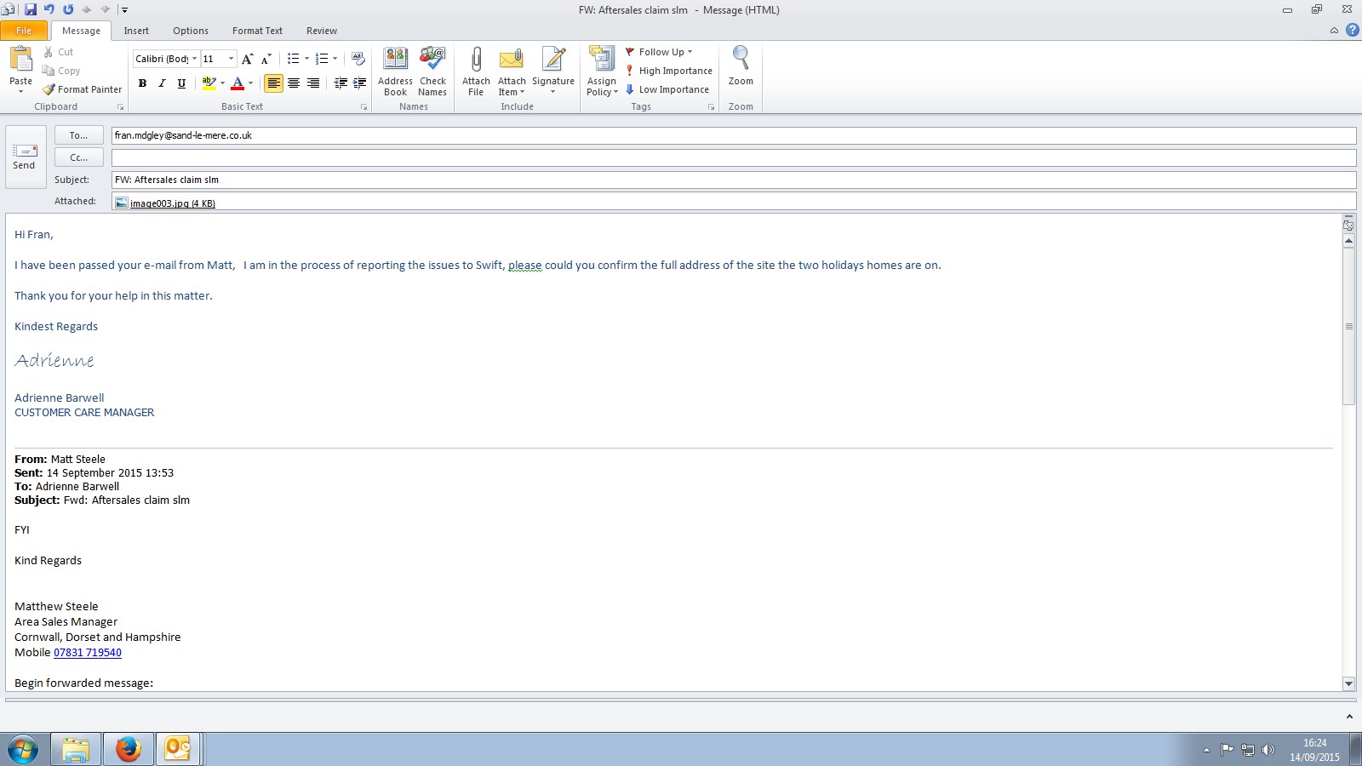Click the mobile number 07831 719540 link

[x=88, y=653]
